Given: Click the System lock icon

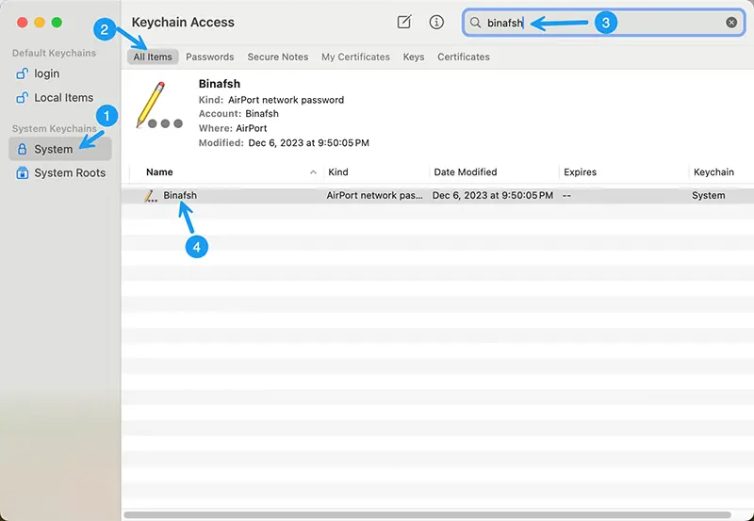Looking at the screenshot, I should [x=22, y=149].
